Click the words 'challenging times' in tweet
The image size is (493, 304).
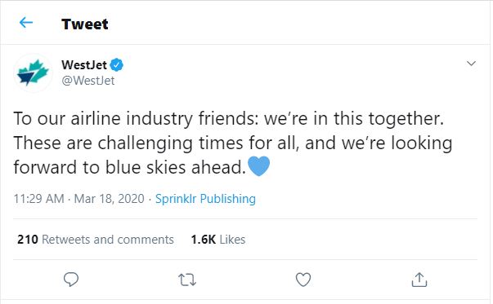coord(170,143)
